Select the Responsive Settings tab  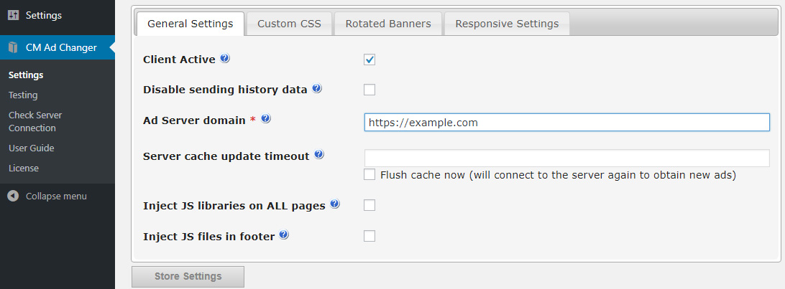tap(507, 24)
